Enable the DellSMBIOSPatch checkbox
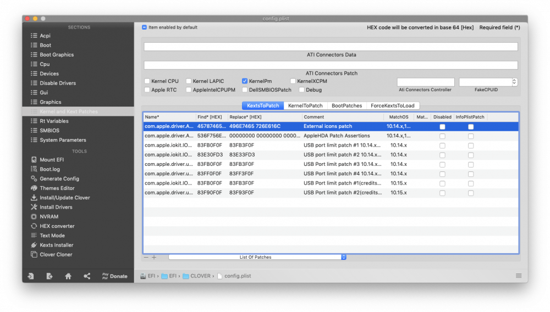 (245, 90)
